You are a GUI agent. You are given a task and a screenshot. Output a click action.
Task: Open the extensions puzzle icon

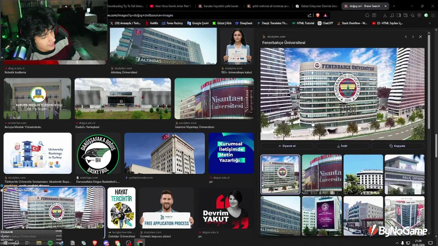tap(368, 15)
